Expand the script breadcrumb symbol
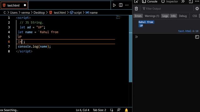Image resolution: width=200 pixels, height=112 pixels. click(x=78, y=12)
